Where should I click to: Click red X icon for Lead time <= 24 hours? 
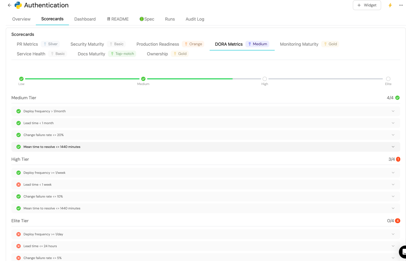19,246
